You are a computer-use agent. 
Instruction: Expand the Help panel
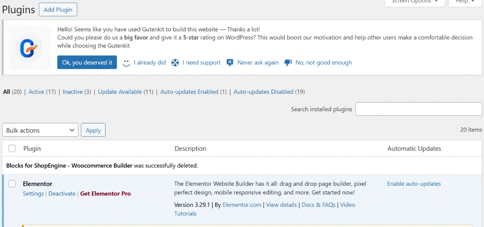pos(464,2)
